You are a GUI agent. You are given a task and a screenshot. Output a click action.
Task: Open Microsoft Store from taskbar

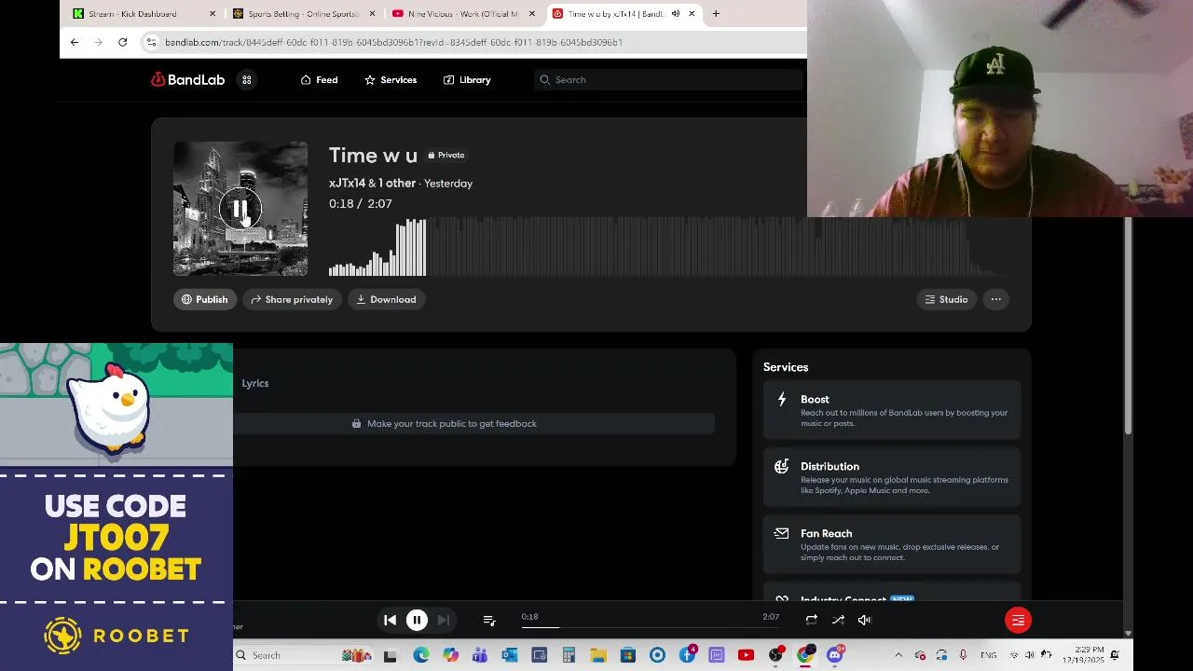pyautogui.click(x=628, y=655)
